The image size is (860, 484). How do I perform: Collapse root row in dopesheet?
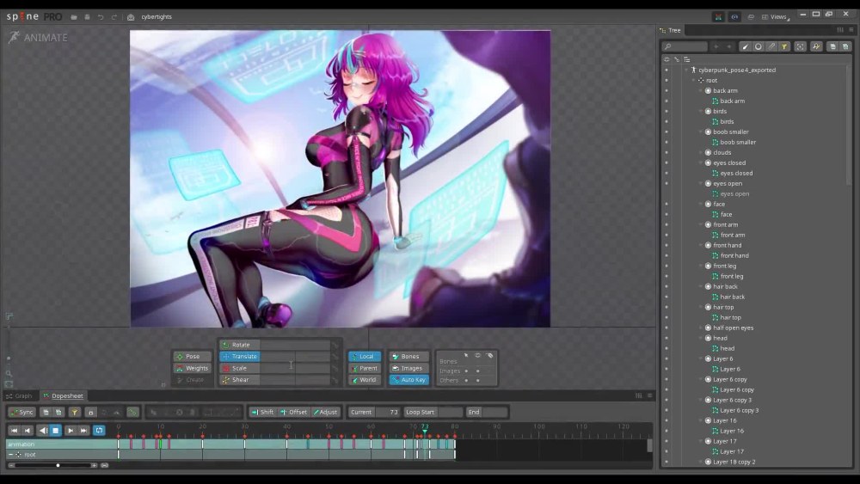tap(10, 455)
